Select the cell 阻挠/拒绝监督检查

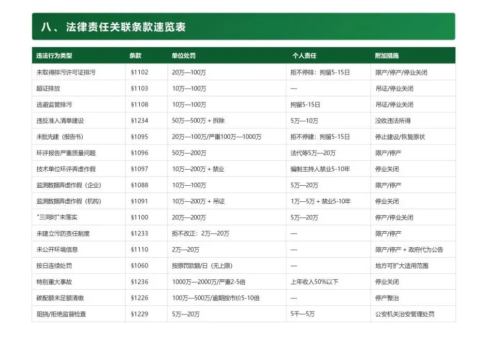[61, 315]
